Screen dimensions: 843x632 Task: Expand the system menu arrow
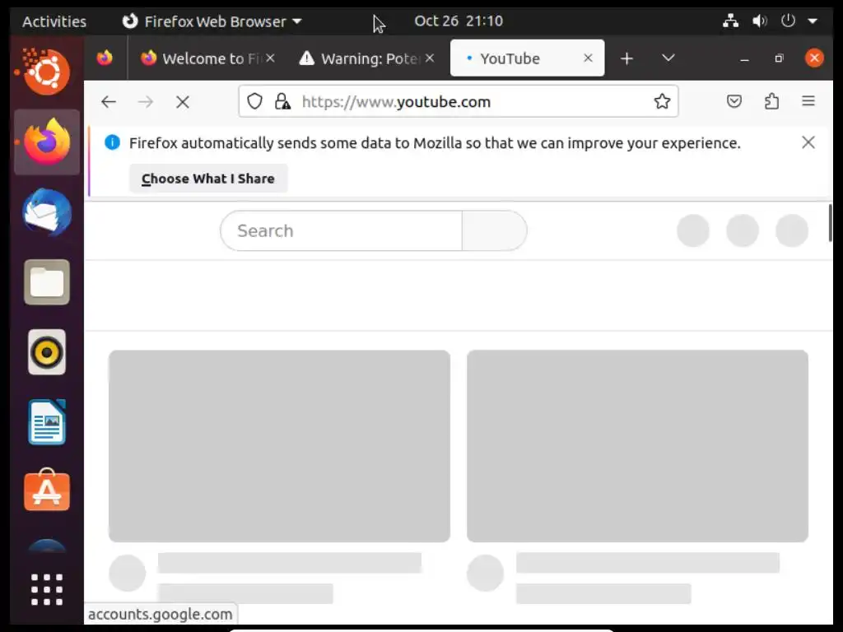coord(813,21)
